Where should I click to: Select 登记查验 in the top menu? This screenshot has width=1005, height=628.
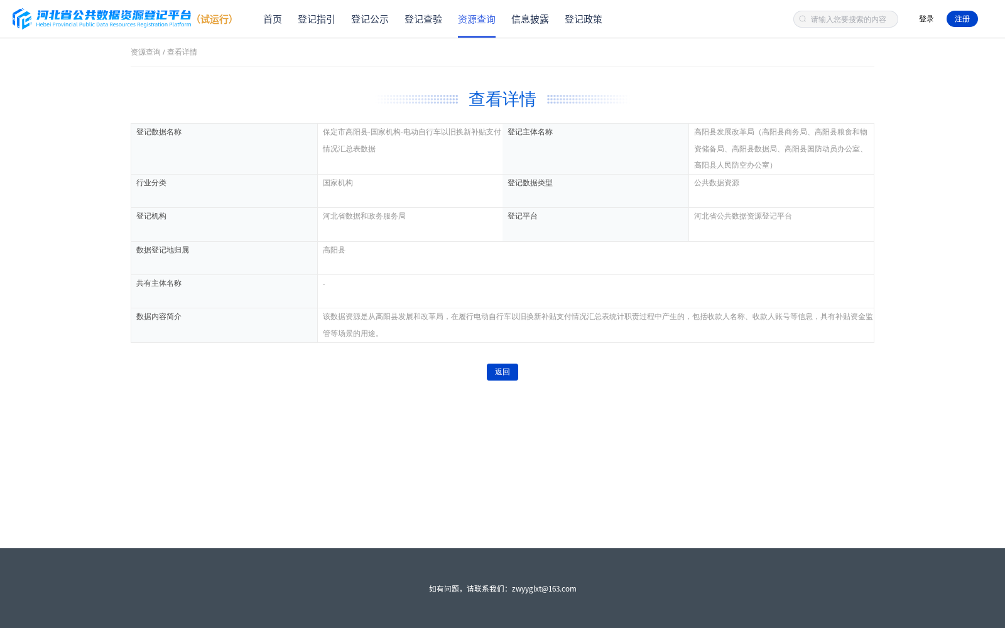click(423, 19)
